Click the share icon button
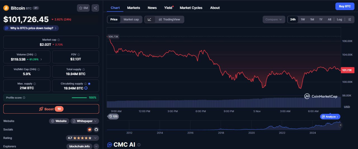Viewport: 358px width, 149px height. [95, 8]
